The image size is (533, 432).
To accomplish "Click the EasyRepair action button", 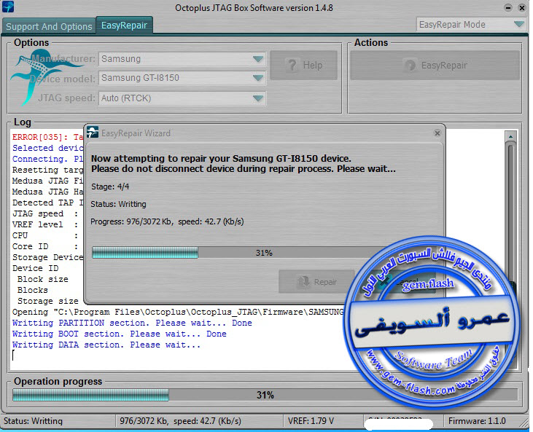I will coord(435,66).
